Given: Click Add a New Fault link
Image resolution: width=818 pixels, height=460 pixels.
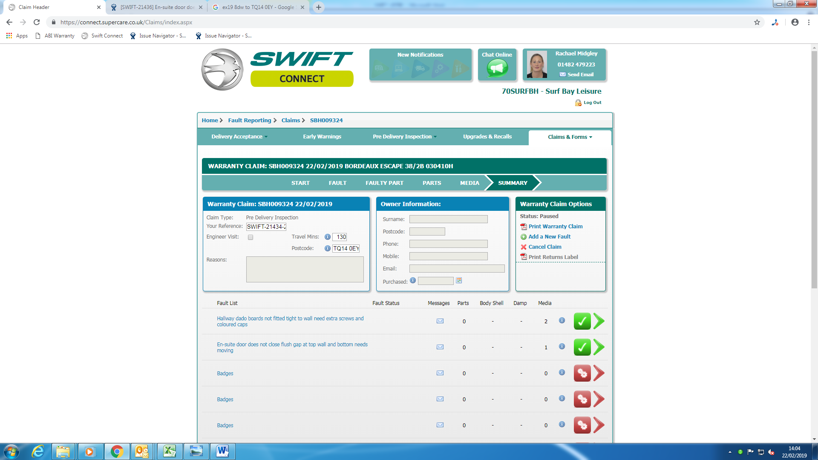Looking at the screenshot, I should [x=549, y=237].
